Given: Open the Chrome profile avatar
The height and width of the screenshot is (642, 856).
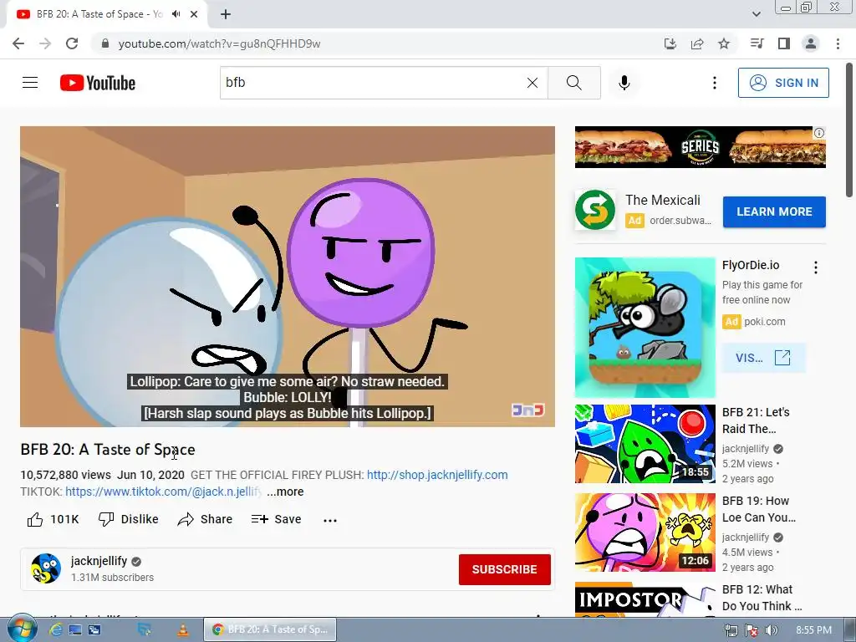Looking at the screenshot, I should coord(811,43).
